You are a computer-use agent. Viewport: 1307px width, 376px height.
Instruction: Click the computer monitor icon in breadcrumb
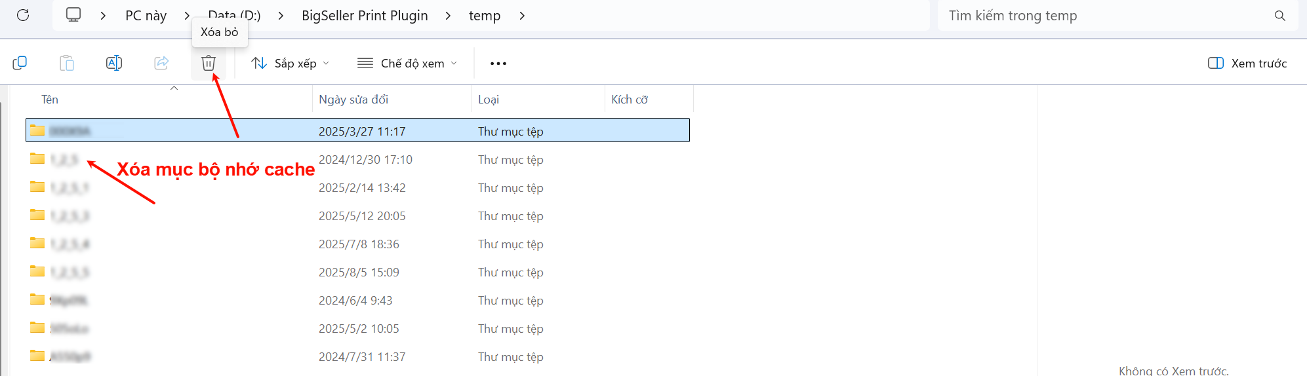tap(73, 15)
